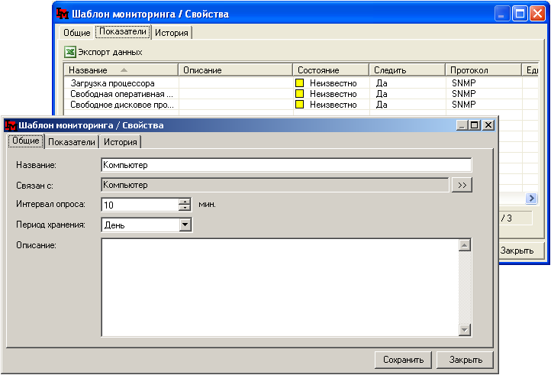The image size is (551, 375).
Task: Click yellow status square for Свободное дисковое row
Action: (x=299, y=104)
